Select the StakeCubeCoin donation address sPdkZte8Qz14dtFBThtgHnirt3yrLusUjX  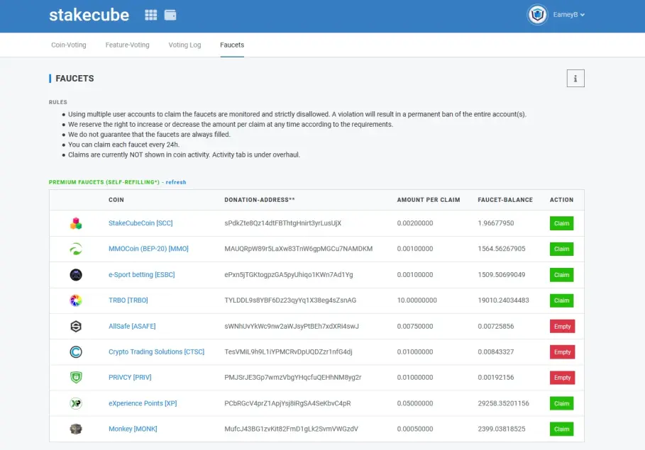click(x=283, y=223)
